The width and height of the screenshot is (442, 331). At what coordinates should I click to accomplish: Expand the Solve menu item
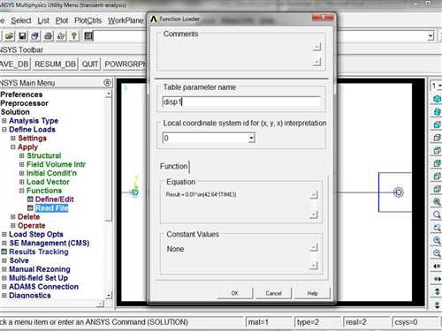[x=4, y=260]
